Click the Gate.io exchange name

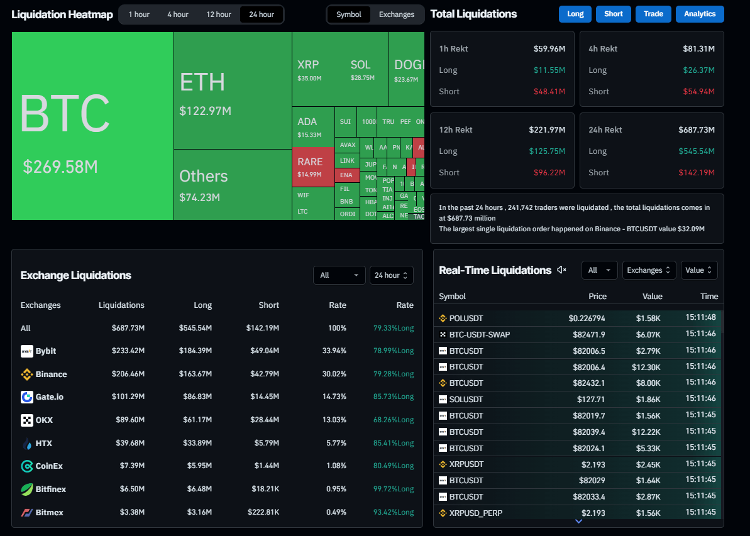click(49, 397)
